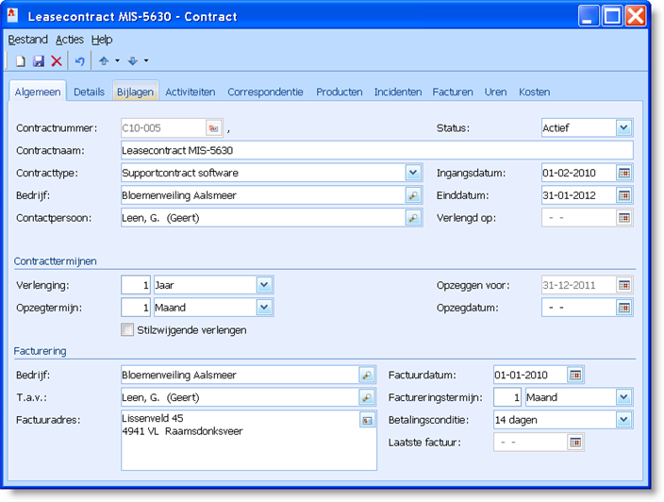Click the Opzegtermijn number field
664x502 pixels.
click(x=136, y=308)
